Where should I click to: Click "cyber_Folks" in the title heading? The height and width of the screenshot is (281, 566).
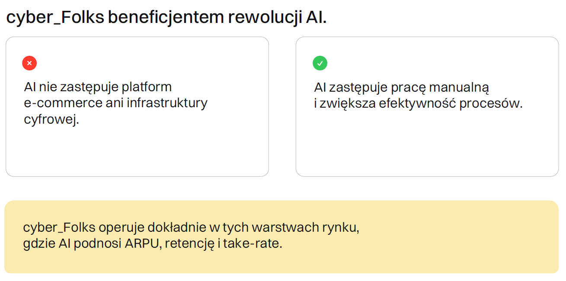pos(54,18)
